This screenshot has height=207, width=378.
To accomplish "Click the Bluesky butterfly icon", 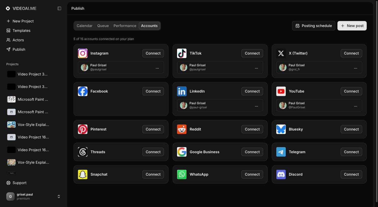I will click(x=281, y=129).
